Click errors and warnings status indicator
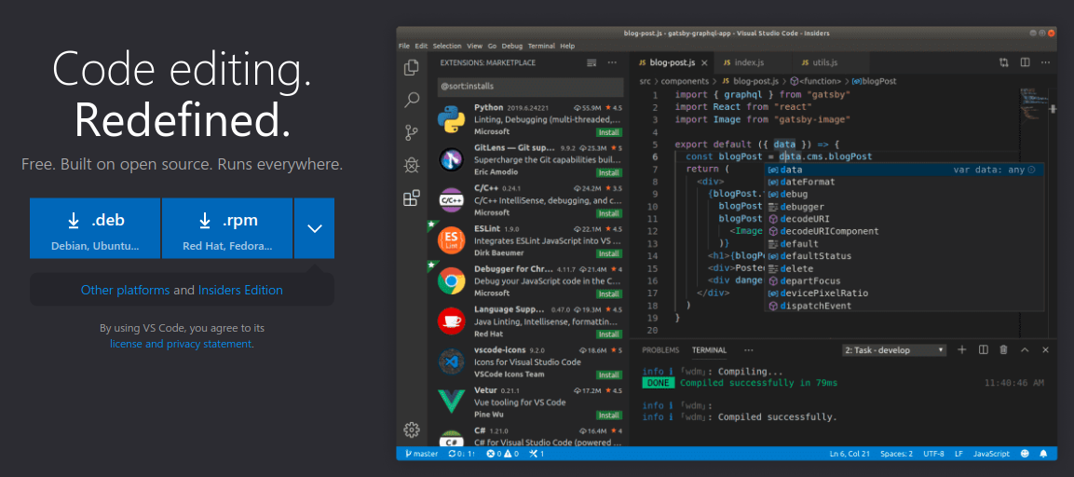 502,454
